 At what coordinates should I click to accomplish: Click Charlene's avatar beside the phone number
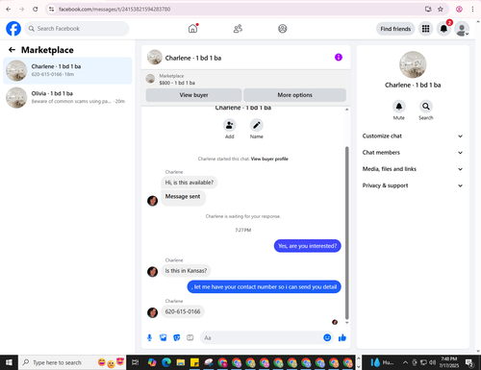152,312
